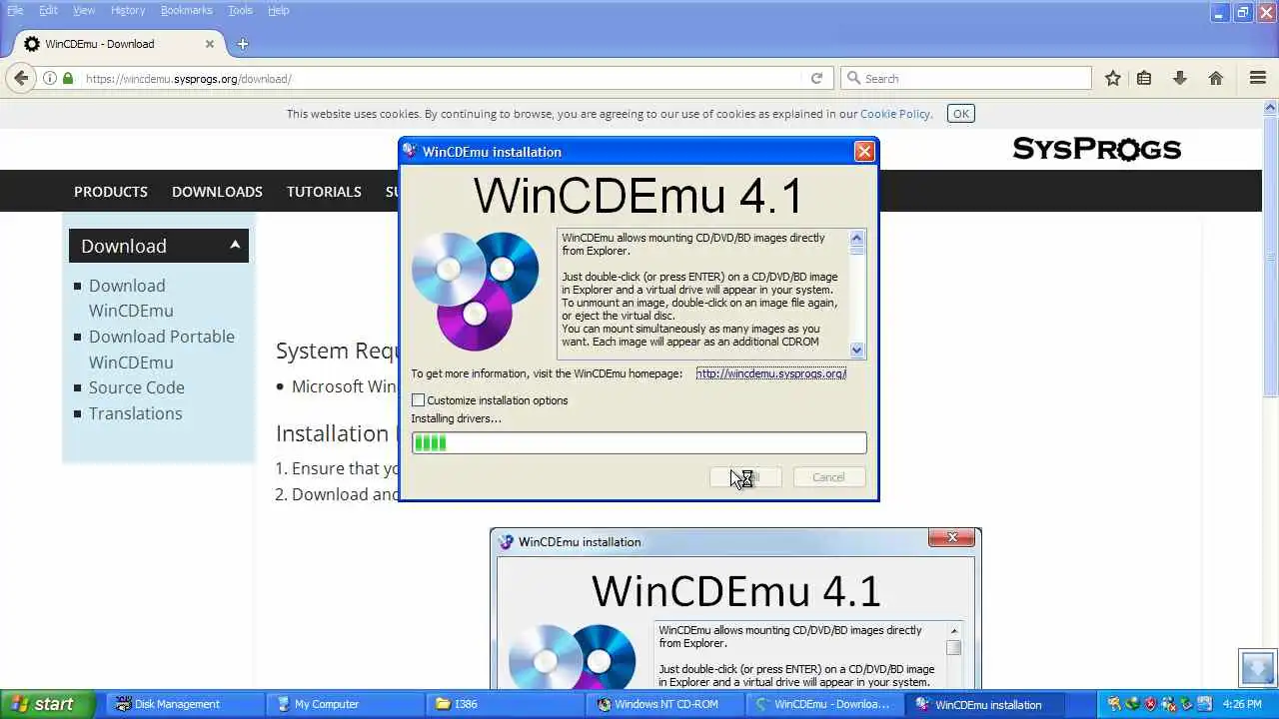
Task: Open the Firefox hamburger menu
Action: tap(1258, 78)
